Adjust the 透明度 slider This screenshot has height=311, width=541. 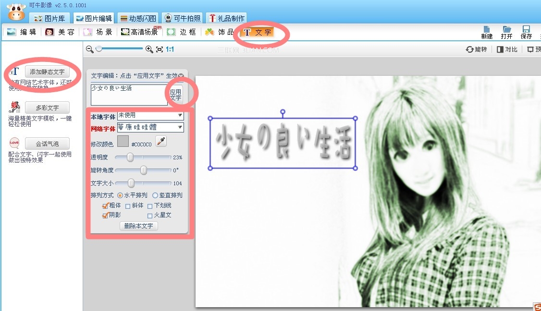tap(130, 157)
